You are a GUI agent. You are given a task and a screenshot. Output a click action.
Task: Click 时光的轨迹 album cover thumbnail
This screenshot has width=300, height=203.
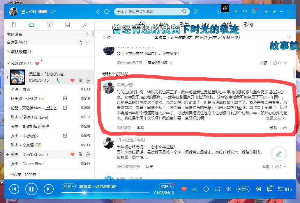[17, 77]
